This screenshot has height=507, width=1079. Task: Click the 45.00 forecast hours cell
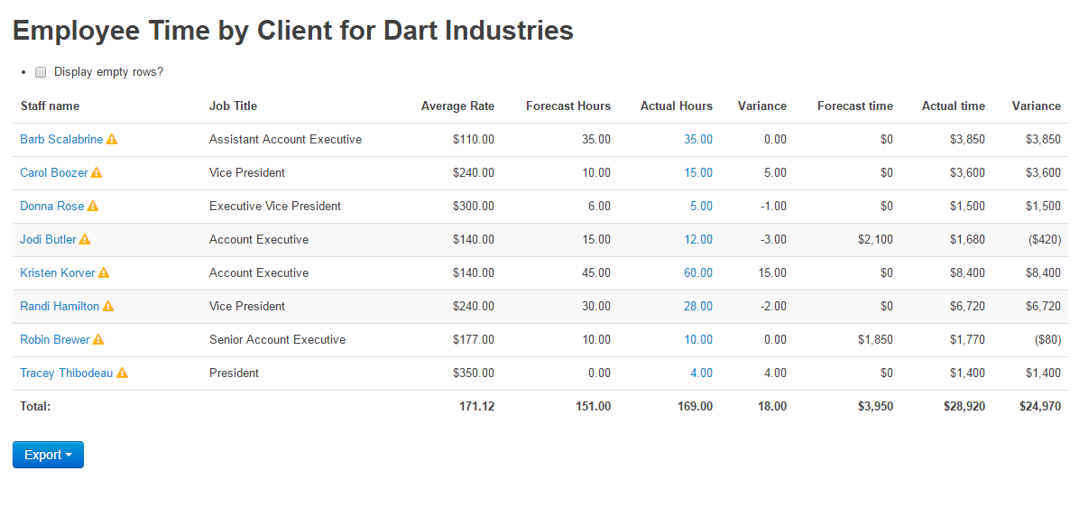pos(596,272)
